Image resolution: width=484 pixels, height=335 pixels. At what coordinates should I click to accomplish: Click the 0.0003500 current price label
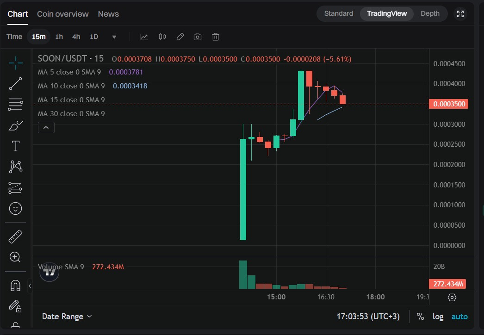449,104
